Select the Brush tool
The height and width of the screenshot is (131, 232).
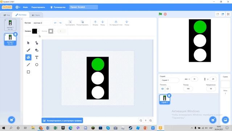[28, 50]
